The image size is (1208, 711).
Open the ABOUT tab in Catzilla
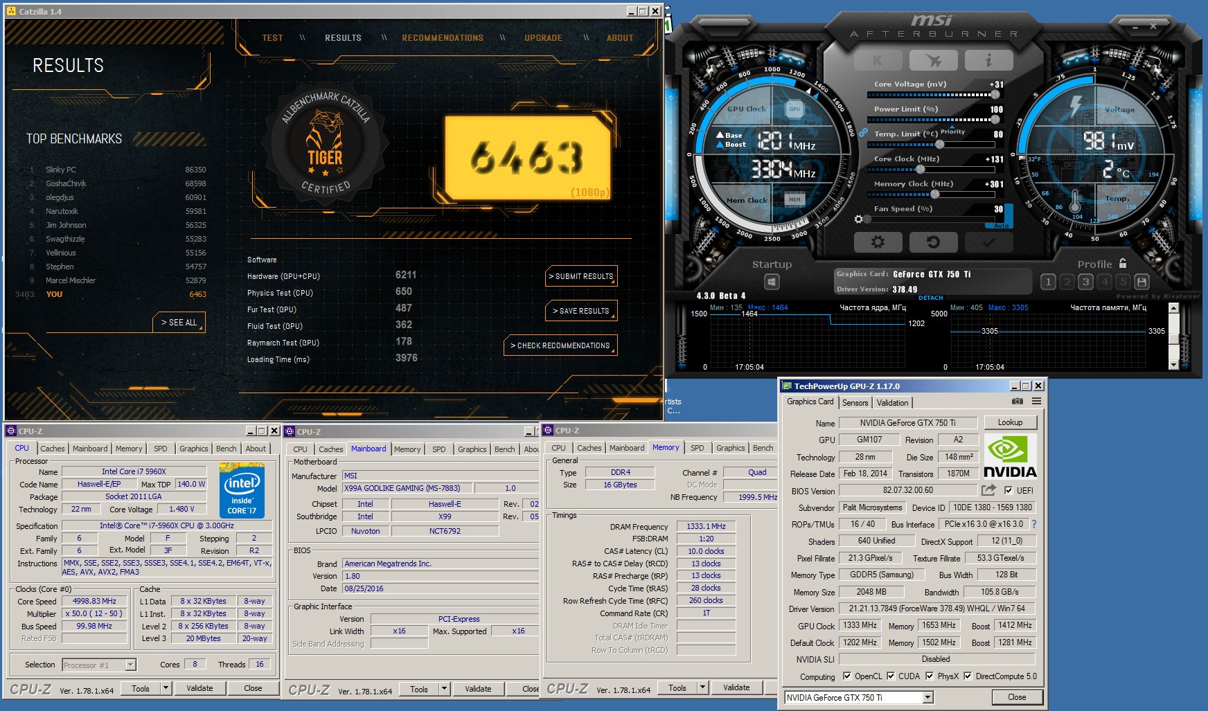620,38
